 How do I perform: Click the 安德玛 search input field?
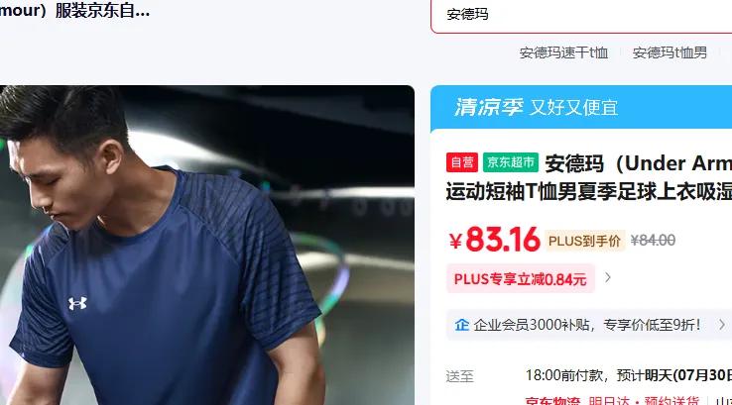[581, 15]
